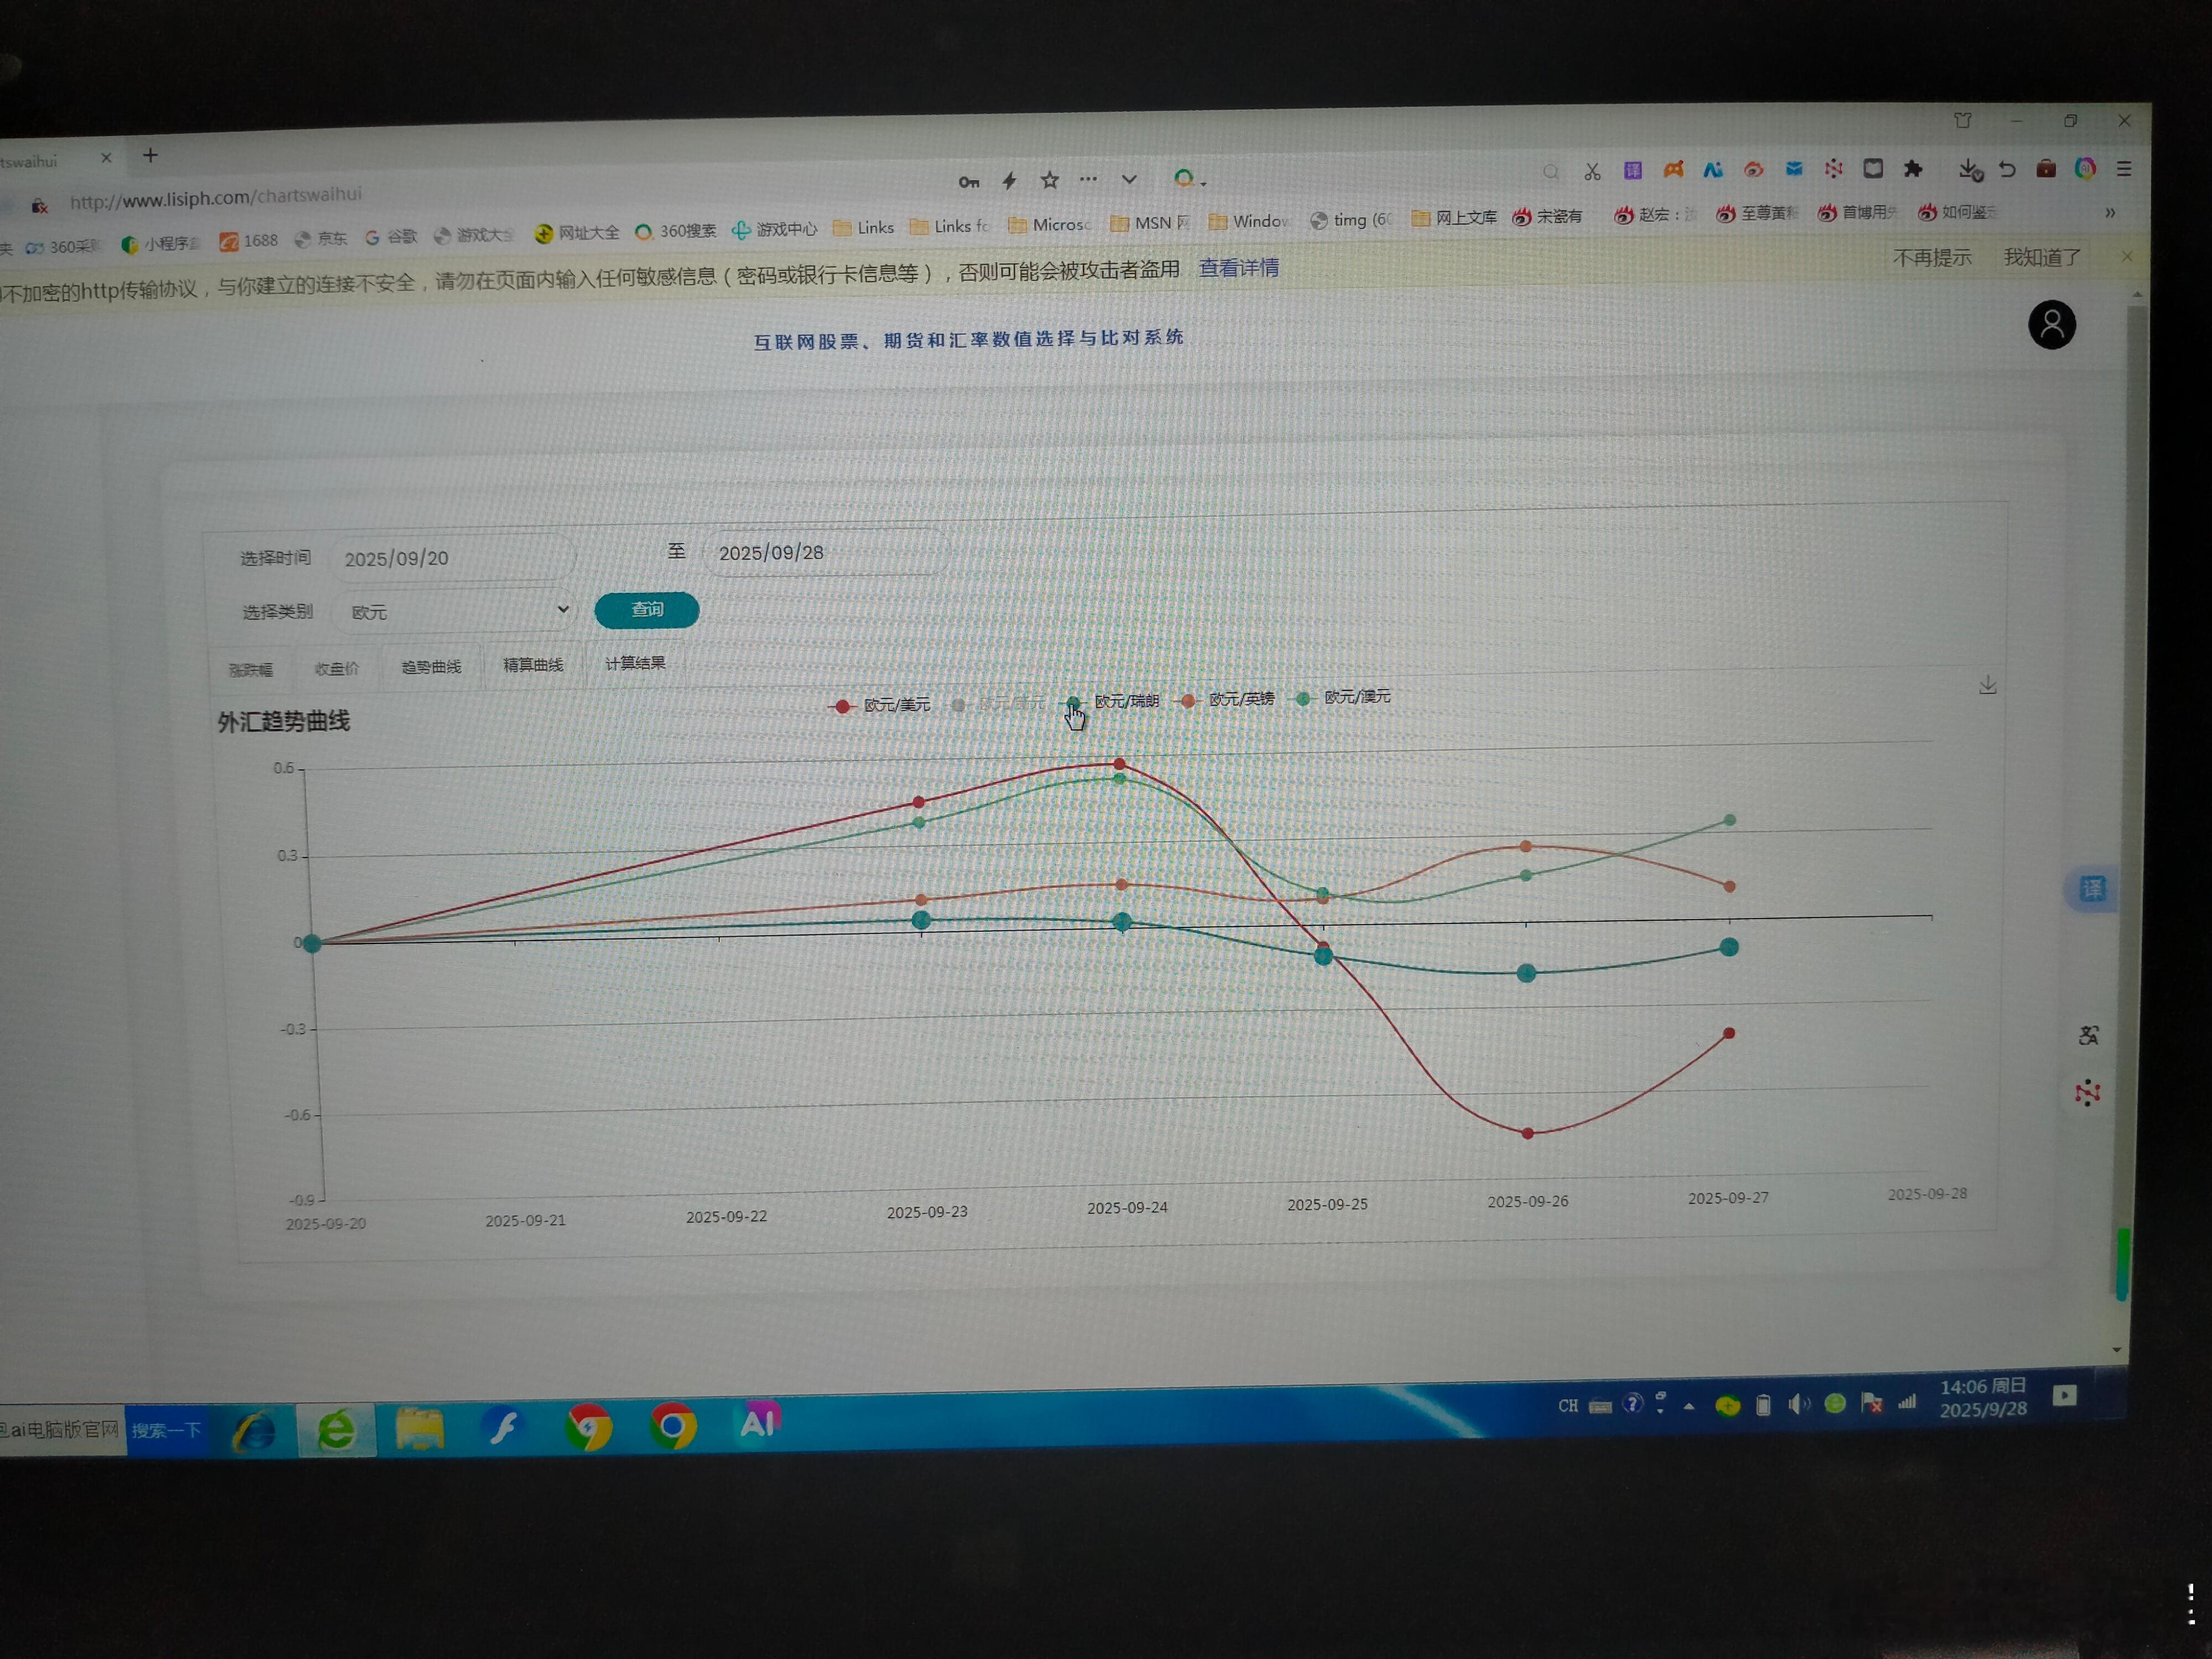Click 不再提示 in the warning bar
The image size is (2212, 1659).
point(1932,258)
